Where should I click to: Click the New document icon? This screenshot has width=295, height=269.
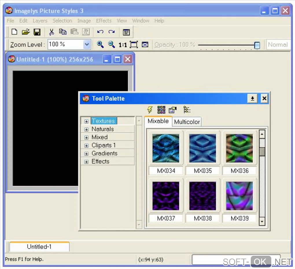pos(14,32)
